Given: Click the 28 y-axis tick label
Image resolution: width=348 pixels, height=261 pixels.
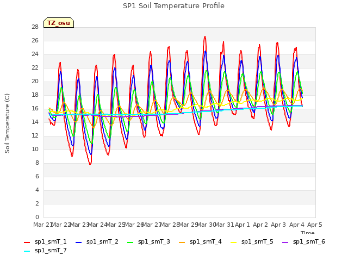Looking at the screenshot, I should pyautogui.click(x=35, y=27).
